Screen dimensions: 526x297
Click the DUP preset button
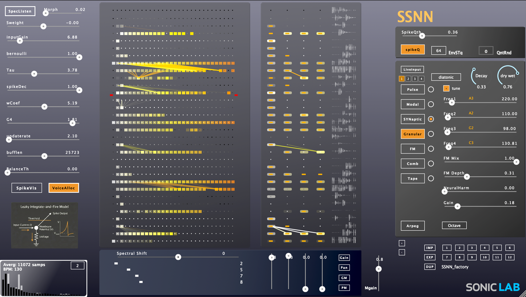pyautogui.click(x=430, y=267)
